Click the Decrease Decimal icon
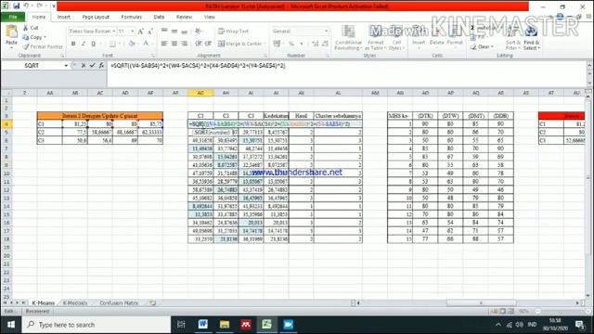 click(325, 44)
